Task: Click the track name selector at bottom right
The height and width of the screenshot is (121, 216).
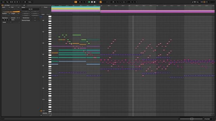Action: tap(208, 119)
